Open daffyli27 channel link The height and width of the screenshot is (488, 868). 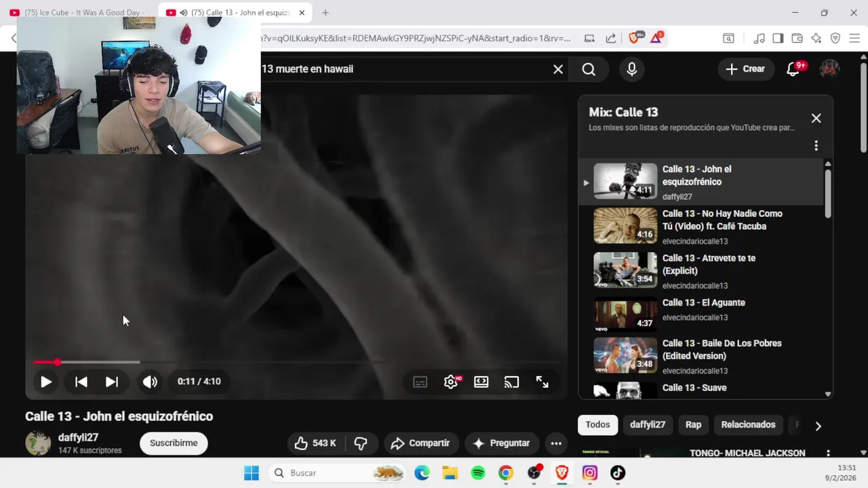(x=78, y=438)
